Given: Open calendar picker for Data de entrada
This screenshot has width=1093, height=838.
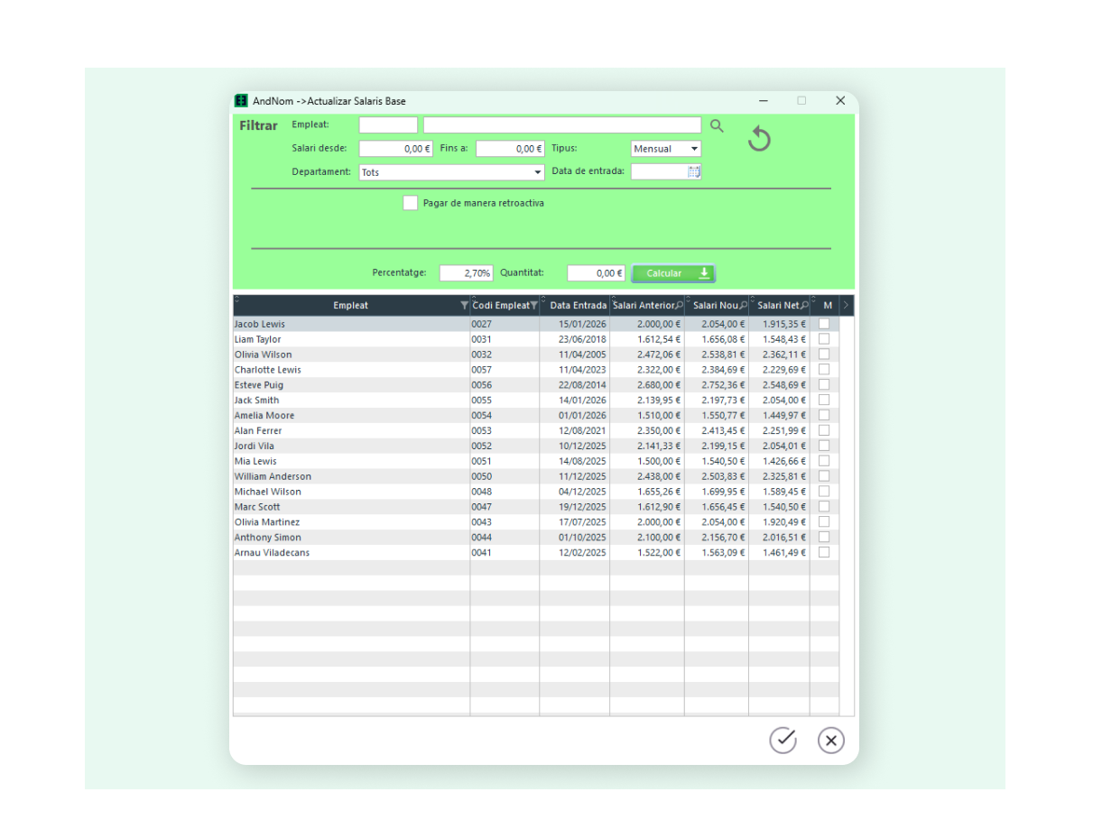Looking at the screenshot, I should [x=693, y=171].
